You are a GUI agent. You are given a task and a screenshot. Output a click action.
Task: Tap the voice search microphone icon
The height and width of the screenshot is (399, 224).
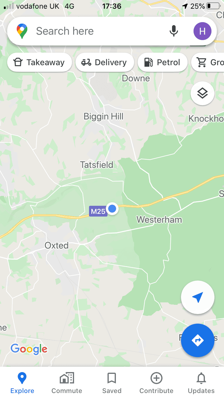174,31
